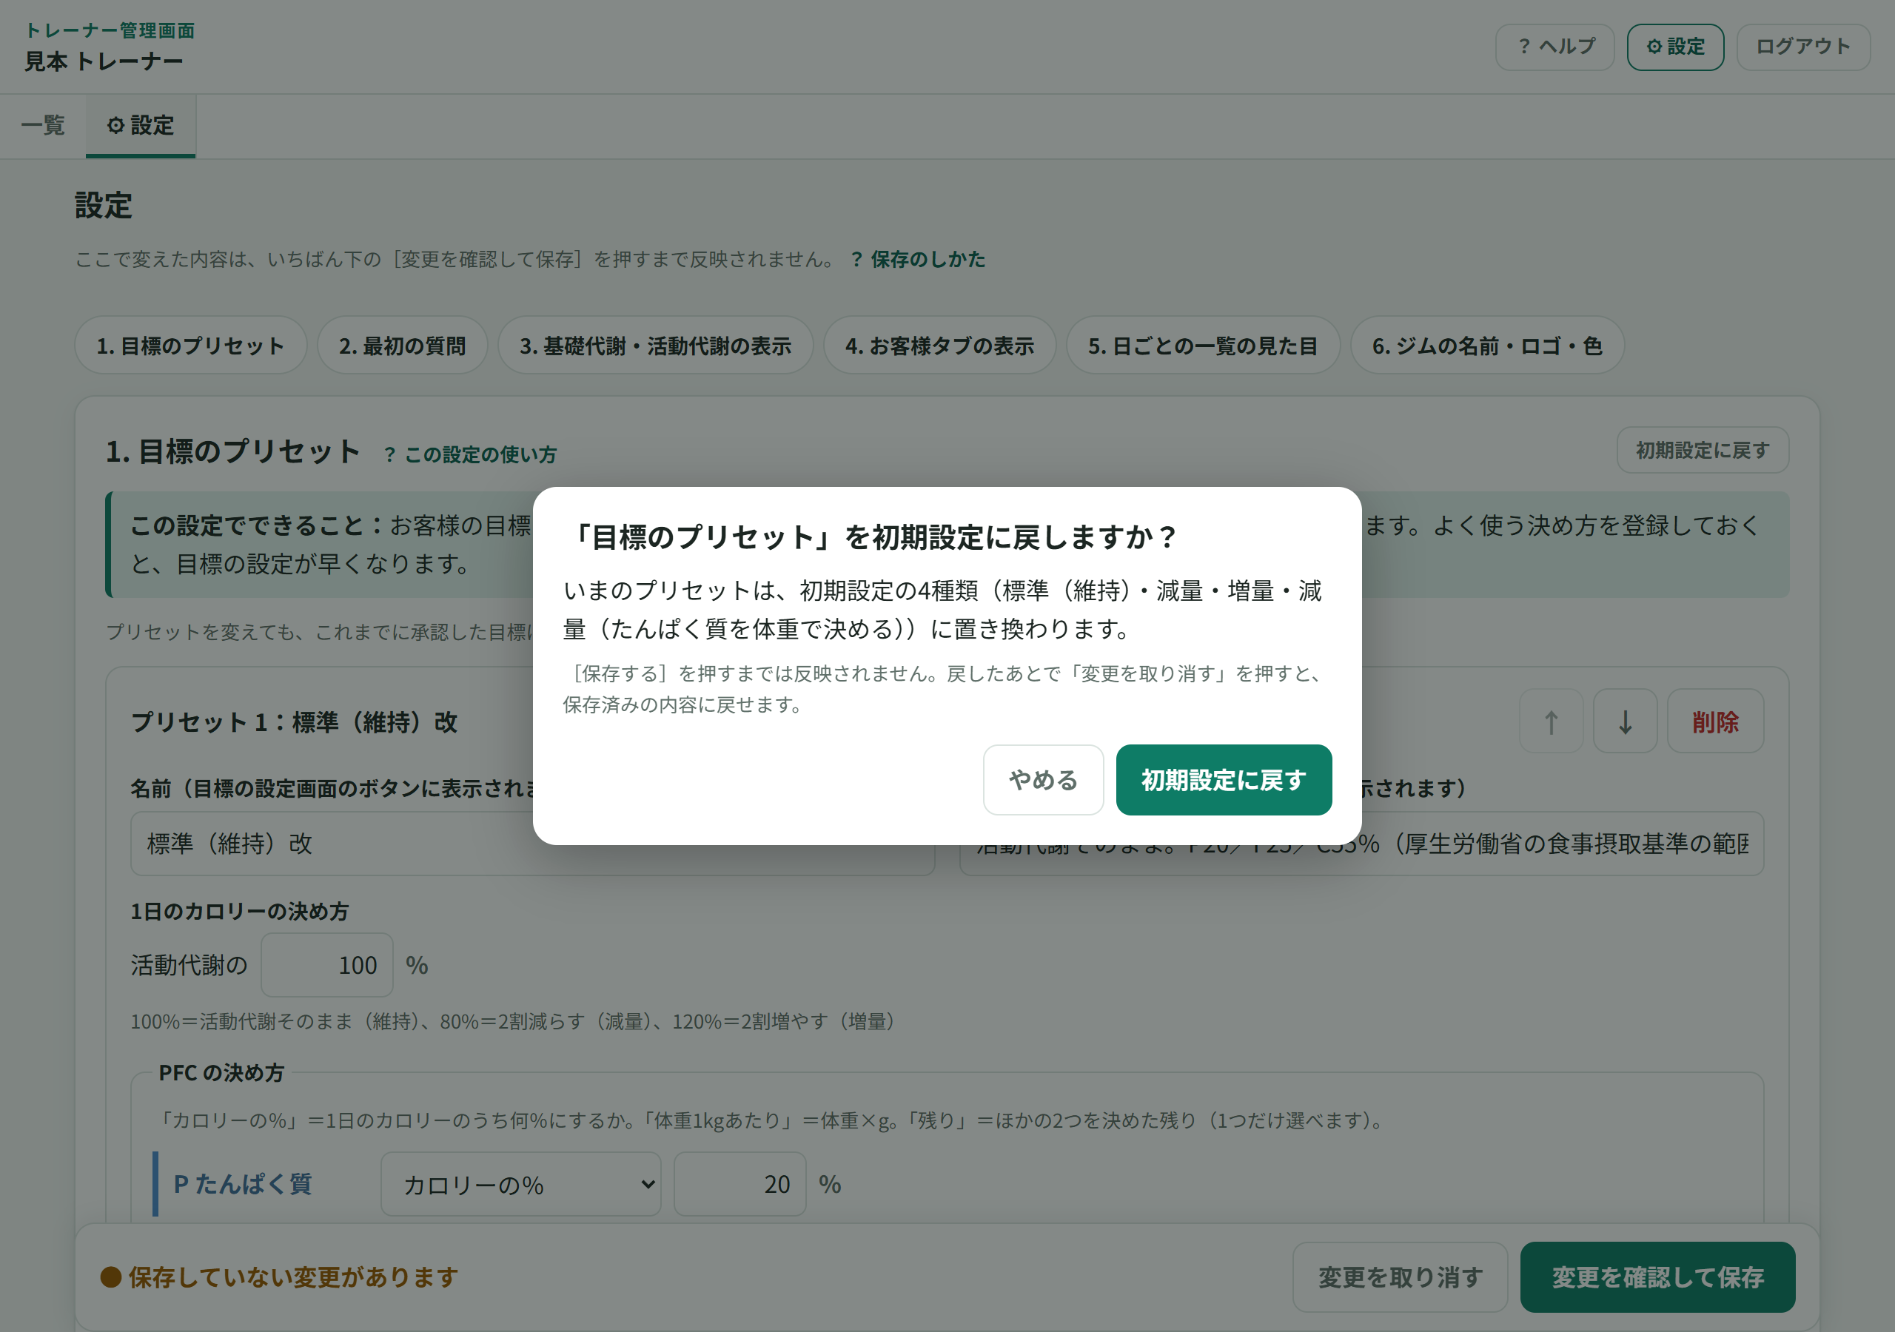Image resolution: width=1895 pixels, height=1332 pixels.
Task: Jump to section 1. 目標のプリセット
Action: coord(191,346)
